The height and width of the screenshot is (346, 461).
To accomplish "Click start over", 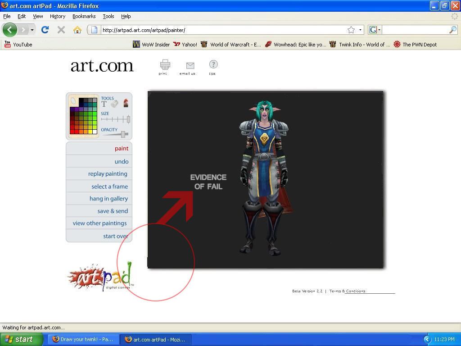I will pyautogui.click(x=99, y=236).
